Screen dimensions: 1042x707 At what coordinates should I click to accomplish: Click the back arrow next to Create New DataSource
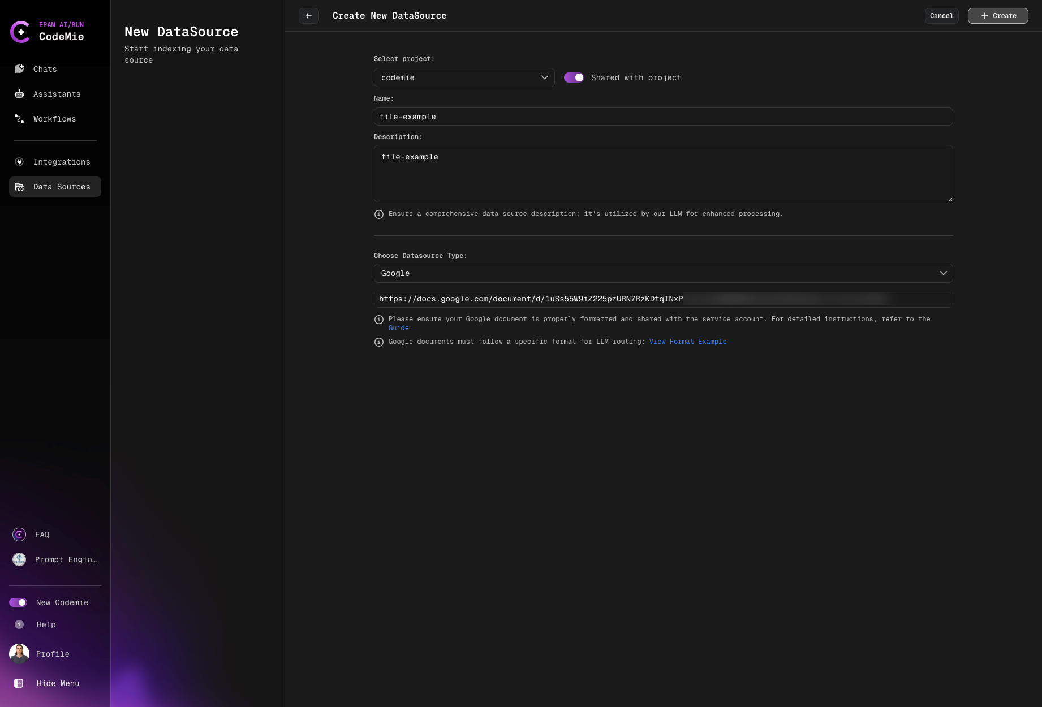(x=308, y=16)
